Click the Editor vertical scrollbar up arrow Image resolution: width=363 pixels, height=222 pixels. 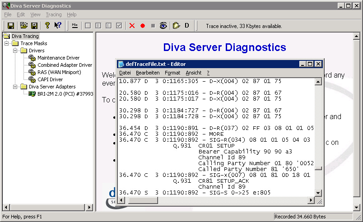318,82
